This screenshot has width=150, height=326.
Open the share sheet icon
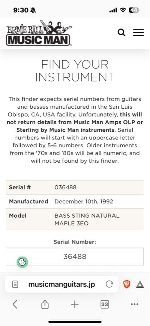pyautogui.click(x=45, y=305)
